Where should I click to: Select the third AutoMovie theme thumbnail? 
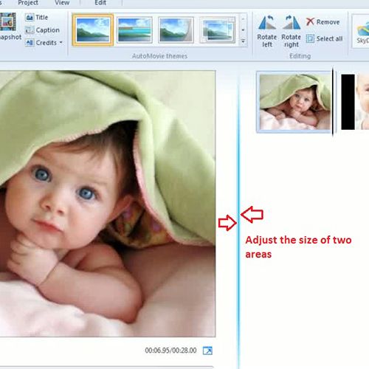[x=176, y=30]
